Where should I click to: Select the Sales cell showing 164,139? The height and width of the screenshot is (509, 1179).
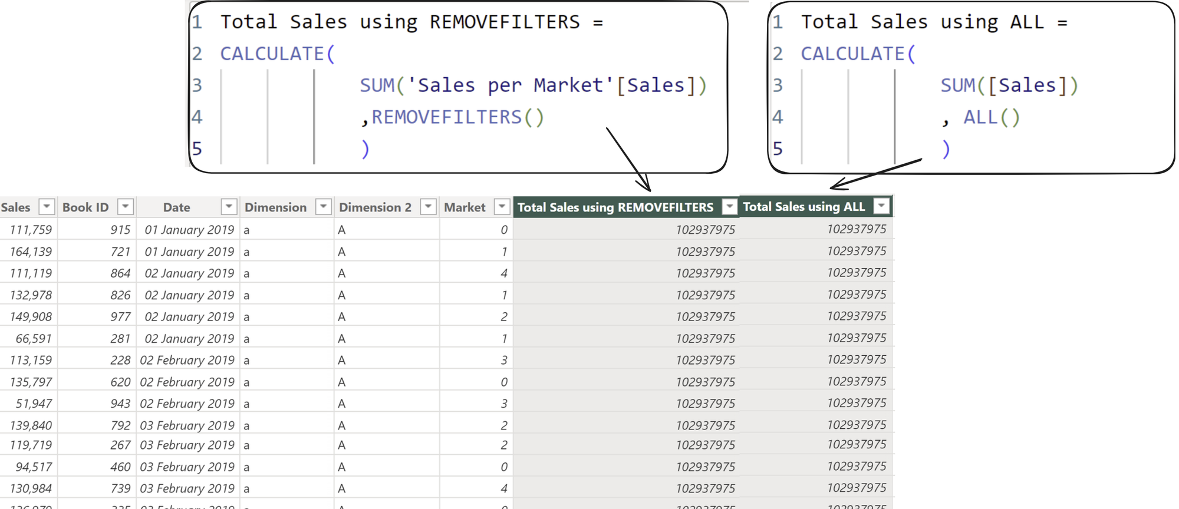[31, 252]
